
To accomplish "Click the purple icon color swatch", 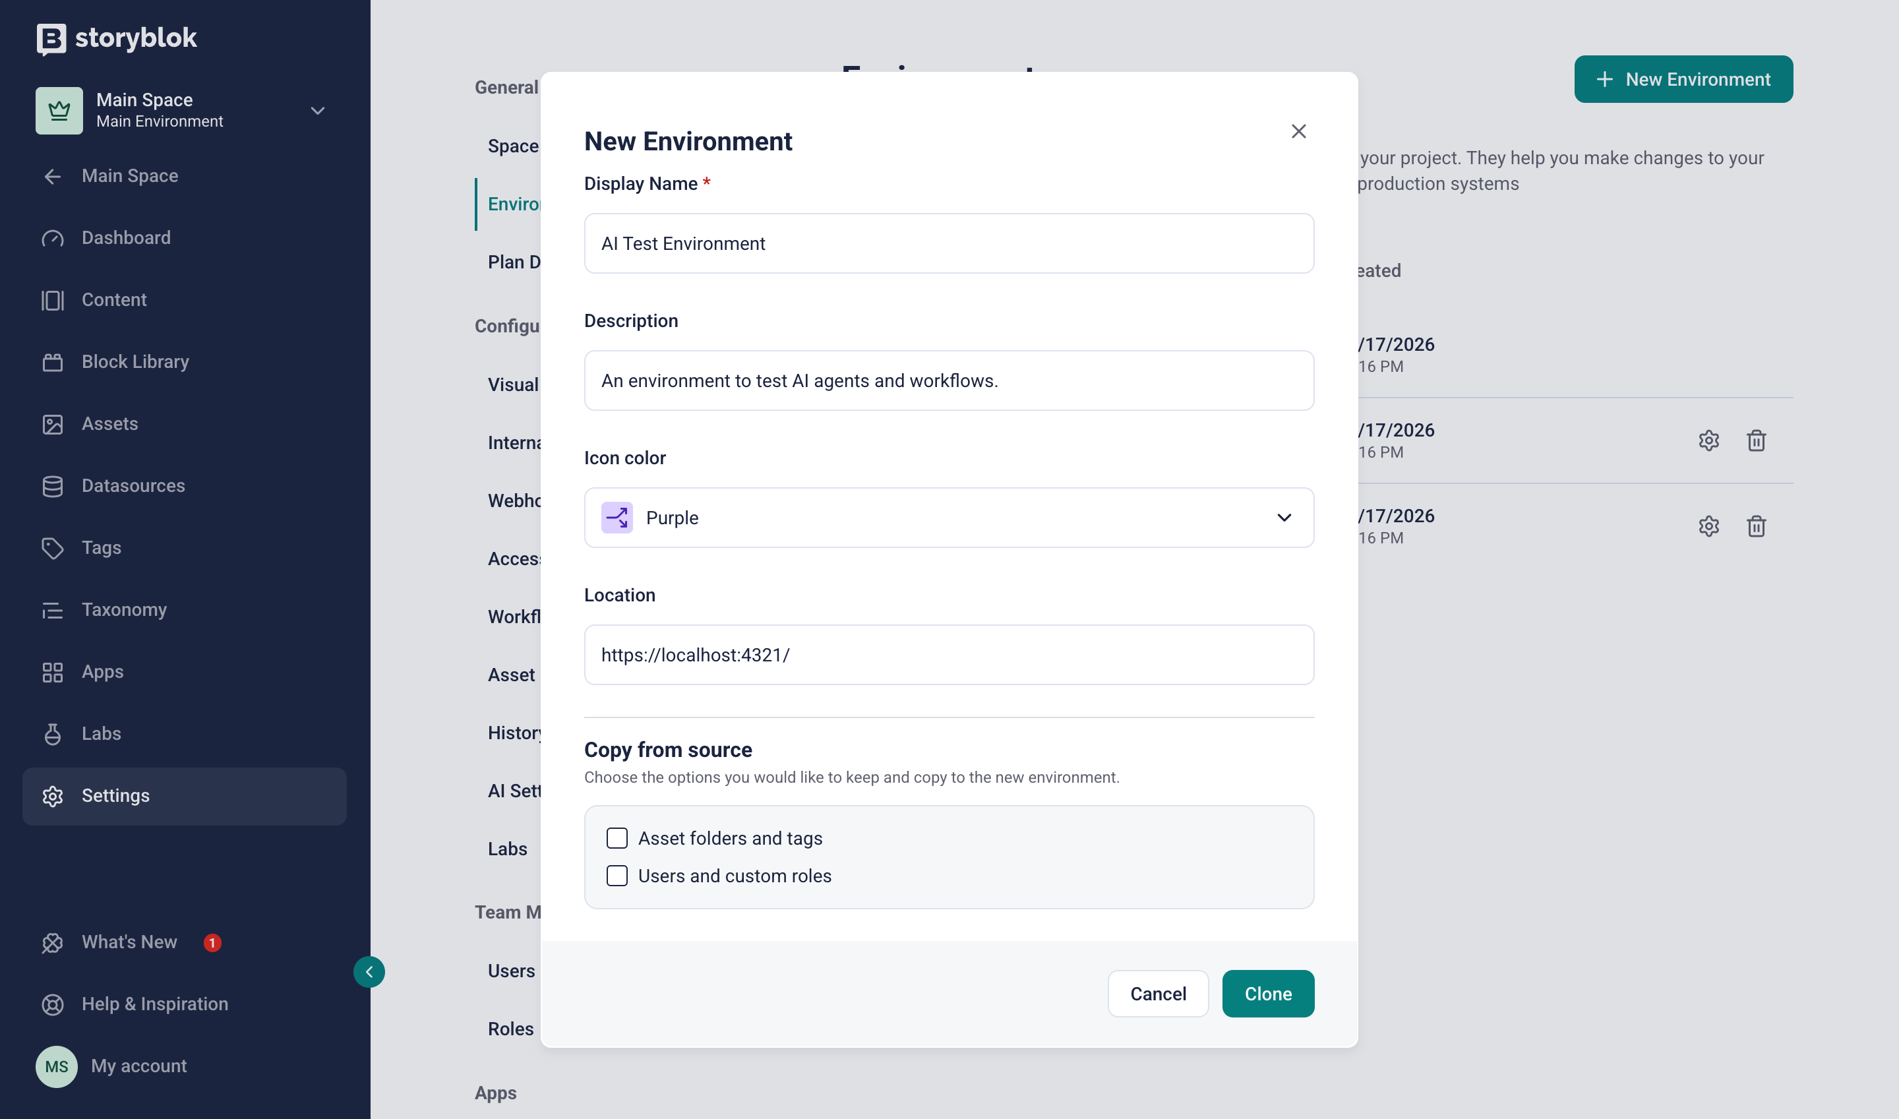I will tap(617, 517).
